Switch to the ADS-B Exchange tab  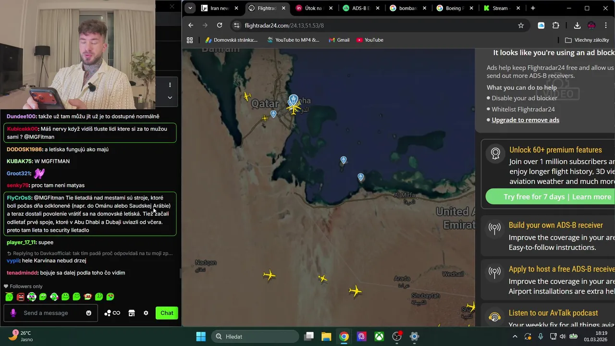361,8
